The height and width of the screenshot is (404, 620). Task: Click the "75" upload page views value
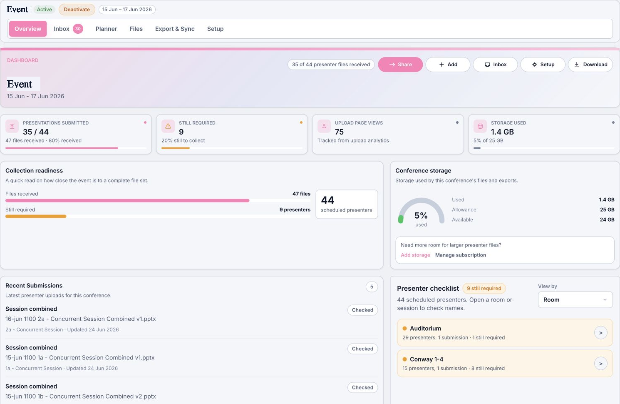tap(340, 132)
